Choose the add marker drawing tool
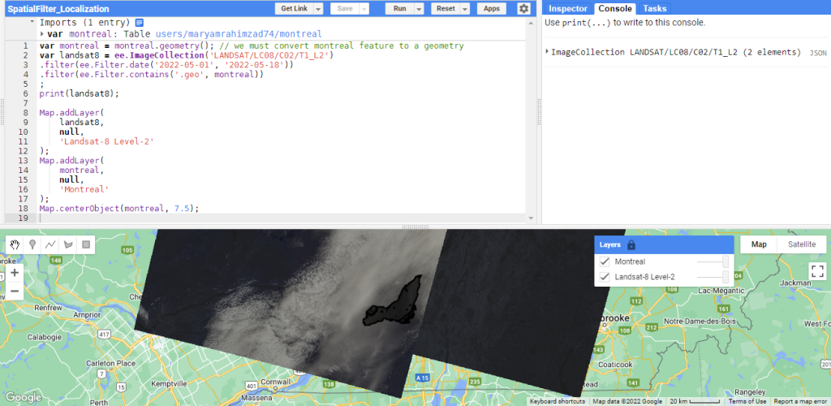Viewport: 831px width, 406px height. [x=32, y=244]
